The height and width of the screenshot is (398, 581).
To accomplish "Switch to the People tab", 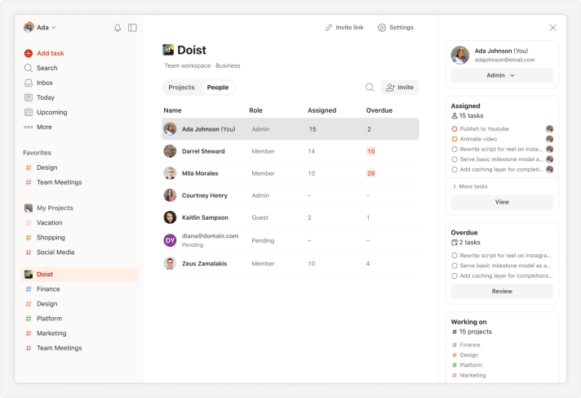I will click(218, 87).
